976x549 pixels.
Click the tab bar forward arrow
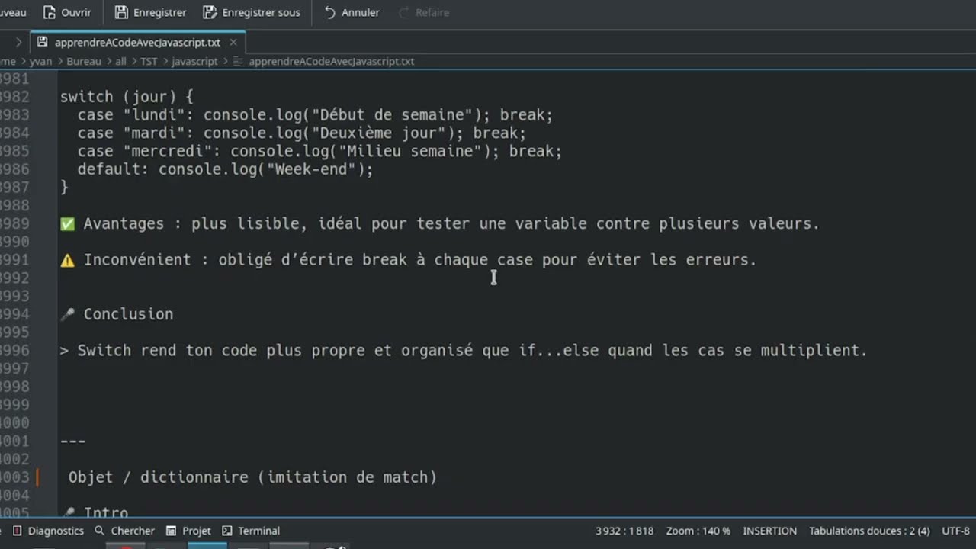(x=18, y=43)
